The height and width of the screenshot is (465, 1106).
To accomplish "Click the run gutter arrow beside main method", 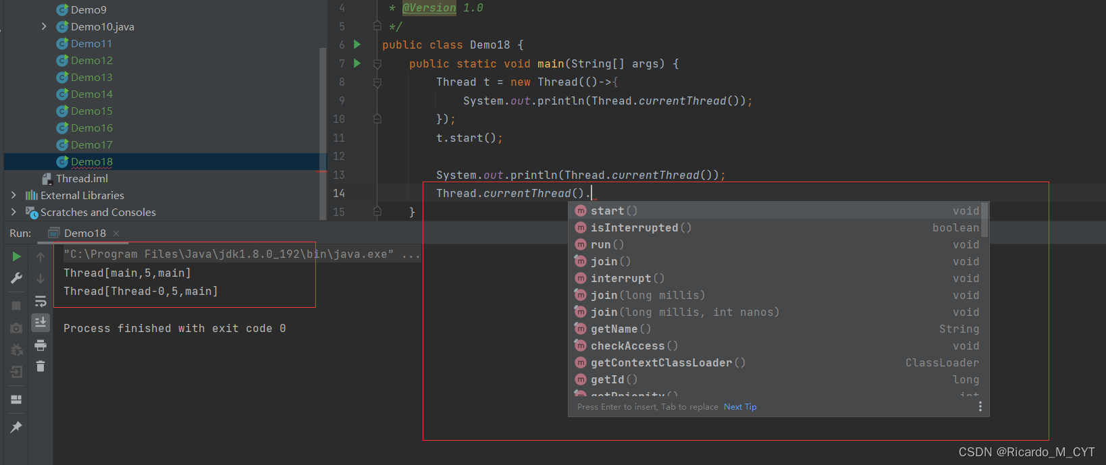I will coord(357,63).
